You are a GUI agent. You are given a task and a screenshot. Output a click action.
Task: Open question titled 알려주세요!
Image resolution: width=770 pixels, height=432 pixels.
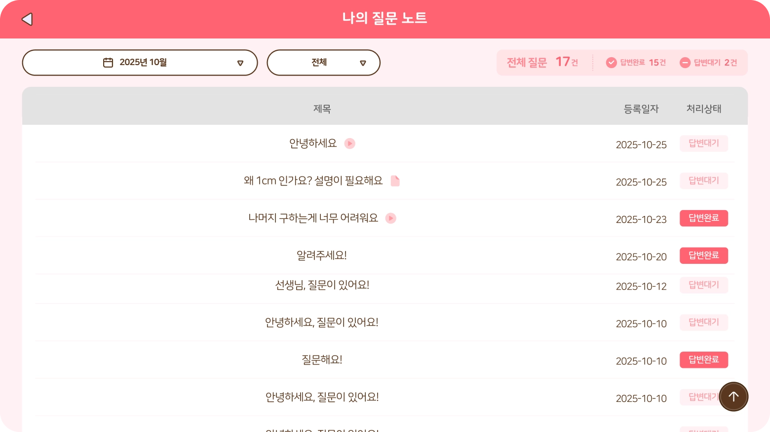pos(322,255)
